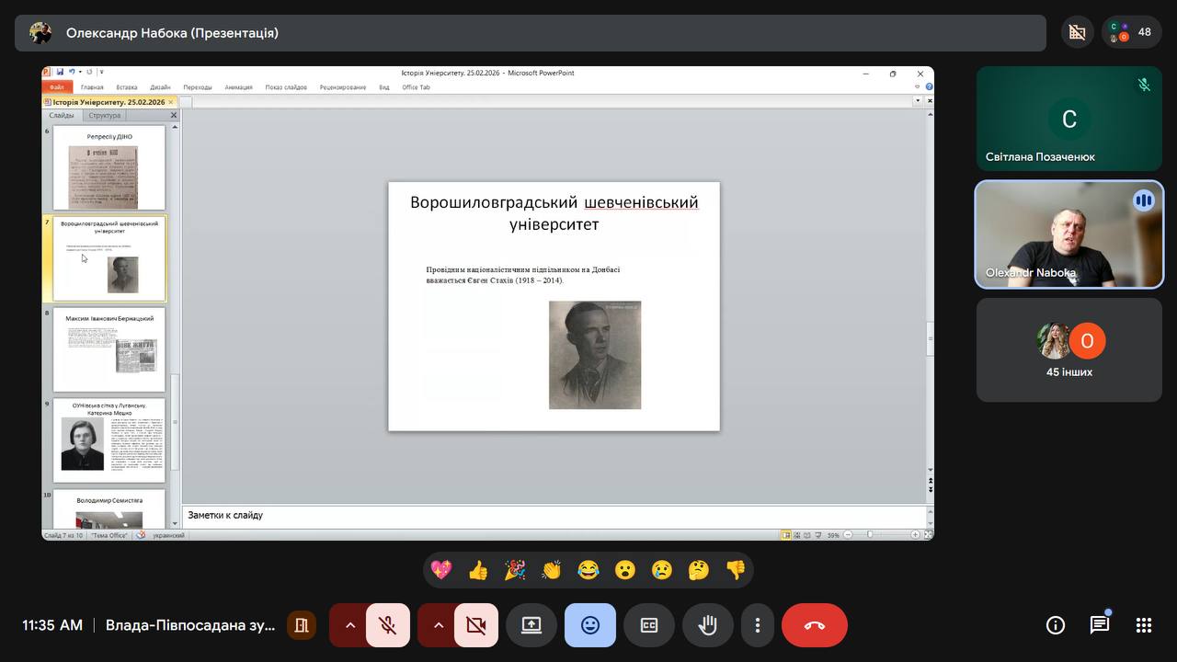Open Reading view from the status bar

pyautogui.click(x=806, y=534)
